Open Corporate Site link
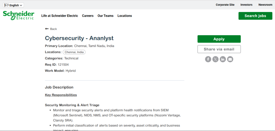The height and width of the screenshot is (131, 275). 225,5
